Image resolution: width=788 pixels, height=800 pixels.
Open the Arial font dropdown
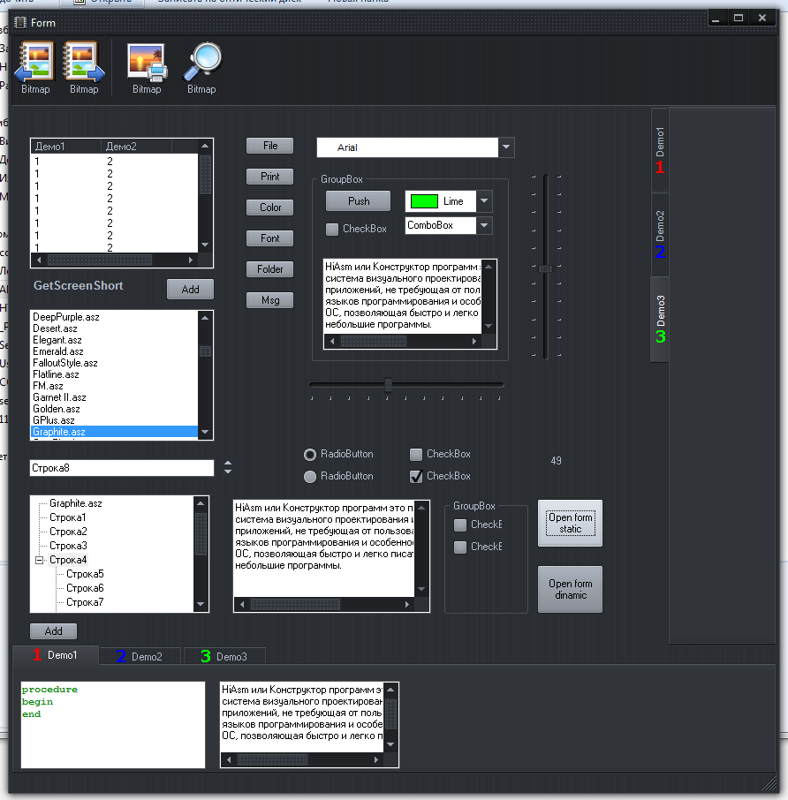click(x=506, y=147)
